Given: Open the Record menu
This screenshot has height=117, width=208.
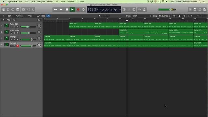Looking at the screenshot, I should (50, 1).
